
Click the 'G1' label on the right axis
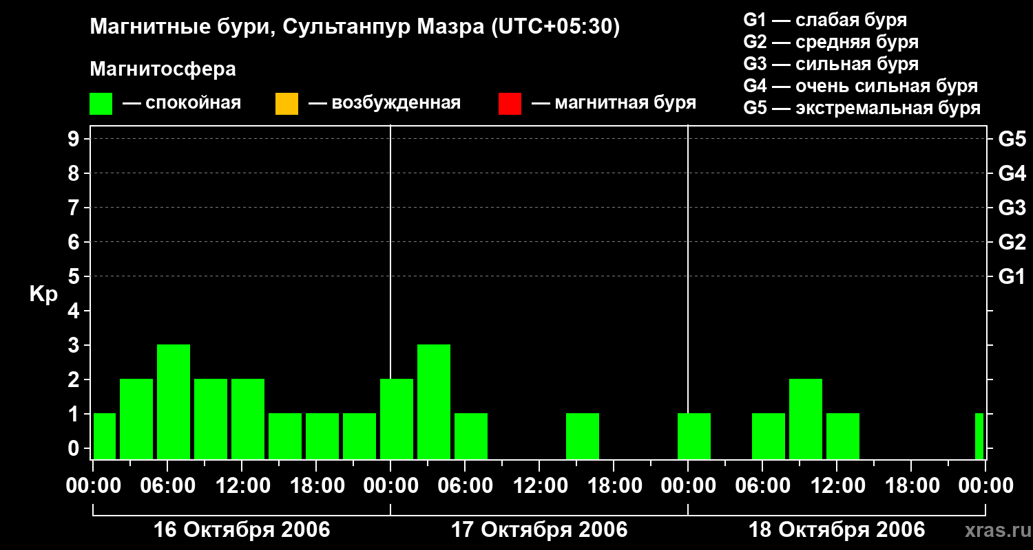[x=1012, y=276]
